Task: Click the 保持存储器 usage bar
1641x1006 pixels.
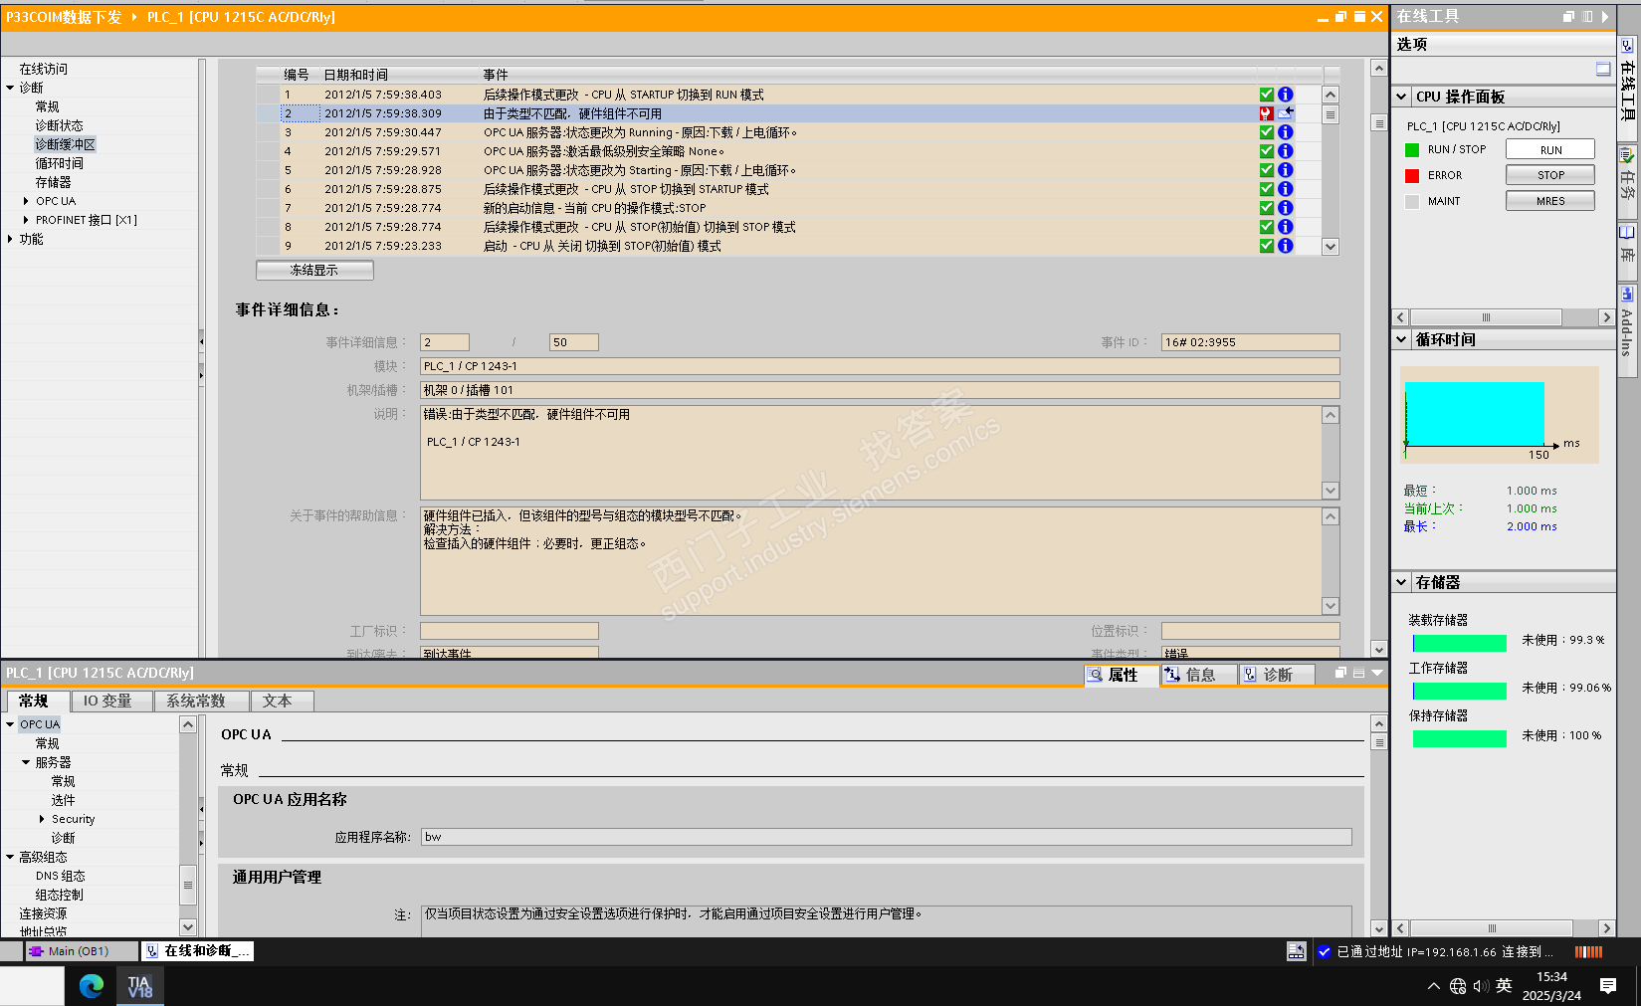Action: pyautogui.click(x=1459, y=738)
